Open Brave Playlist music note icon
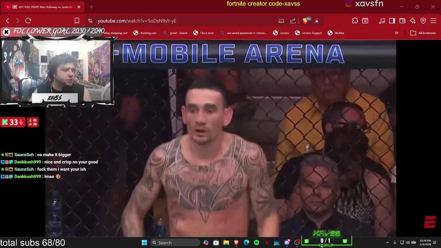This screenshot has width=441, height=248. (x=382, y=21)
